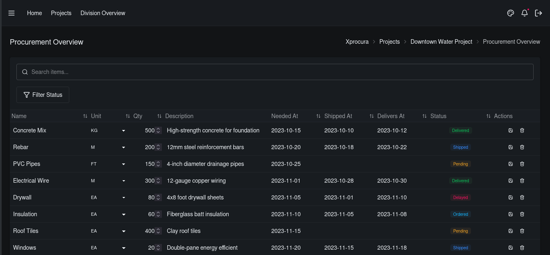550x255 pixels.
Task: Save changes to the Concrete Mix row
Action: click(510, 130)
